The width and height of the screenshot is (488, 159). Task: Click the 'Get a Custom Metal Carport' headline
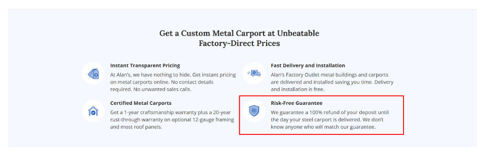click(239, 33)
